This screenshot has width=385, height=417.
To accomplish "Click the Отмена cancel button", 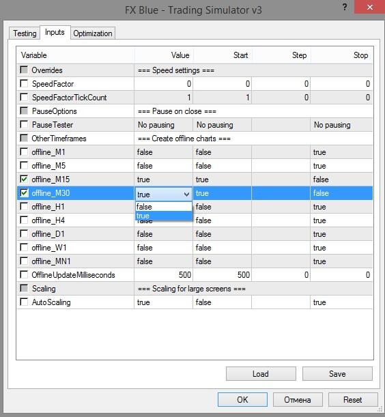I will point(298,399).
